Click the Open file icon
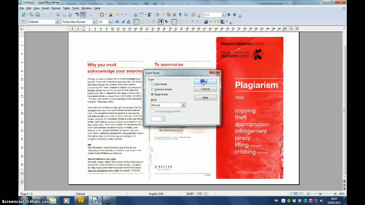365x205 pixels. [32, 15]
